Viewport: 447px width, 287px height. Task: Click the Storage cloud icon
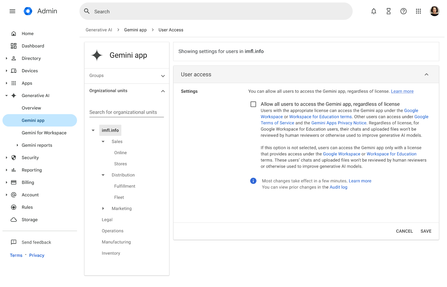coord(13,220)
